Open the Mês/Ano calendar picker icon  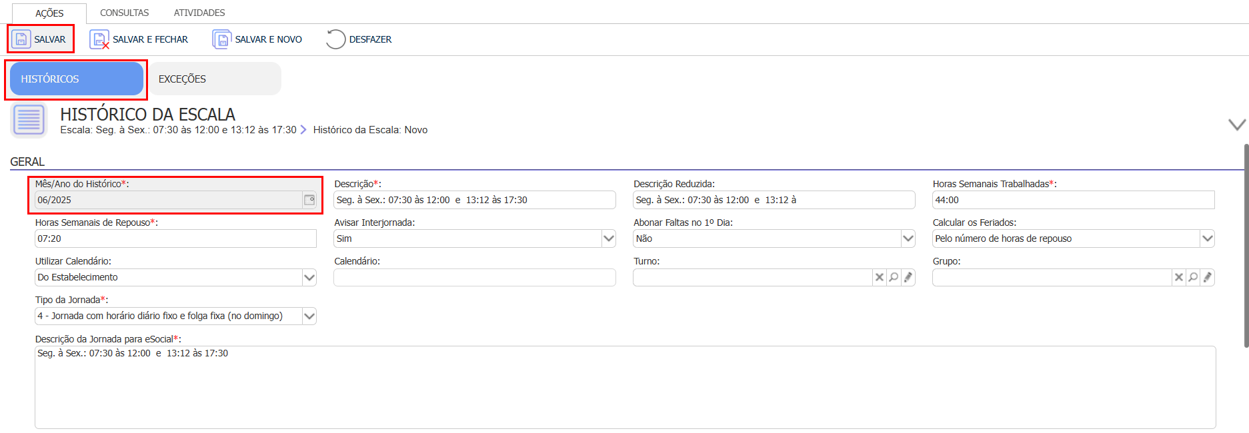[309, 200]
